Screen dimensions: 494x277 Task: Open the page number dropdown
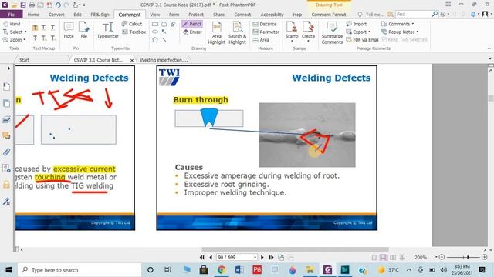[255, 257]
